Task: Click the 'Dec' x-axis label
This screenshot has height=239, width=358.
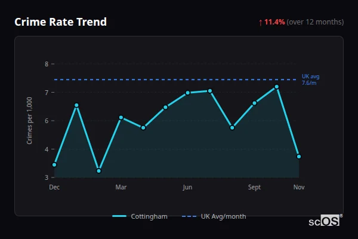Action: click(x=54, y=187)
